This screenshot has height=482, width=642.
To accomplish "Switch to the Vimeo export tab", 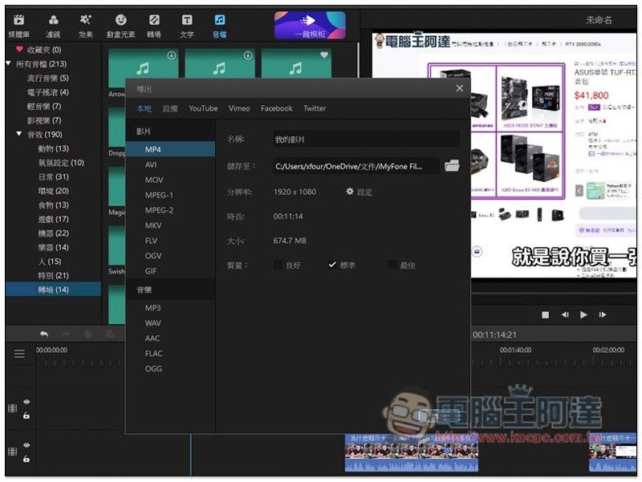I will click(239, 108).
